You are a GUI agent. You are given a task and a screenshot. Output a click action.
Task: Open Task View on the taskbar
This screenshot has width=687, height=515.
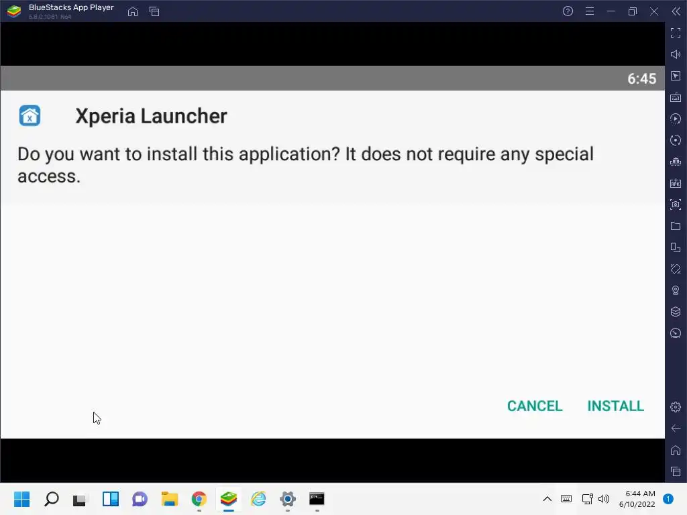pos(81,499)
